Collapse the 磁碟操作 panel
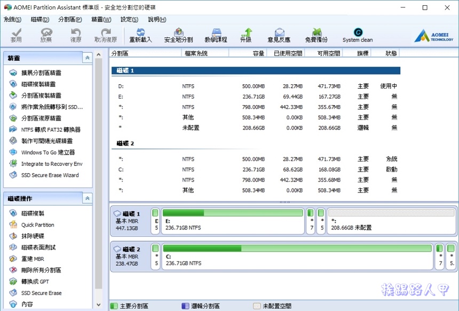This screenshot has width=459, height=311. (87, 198)
